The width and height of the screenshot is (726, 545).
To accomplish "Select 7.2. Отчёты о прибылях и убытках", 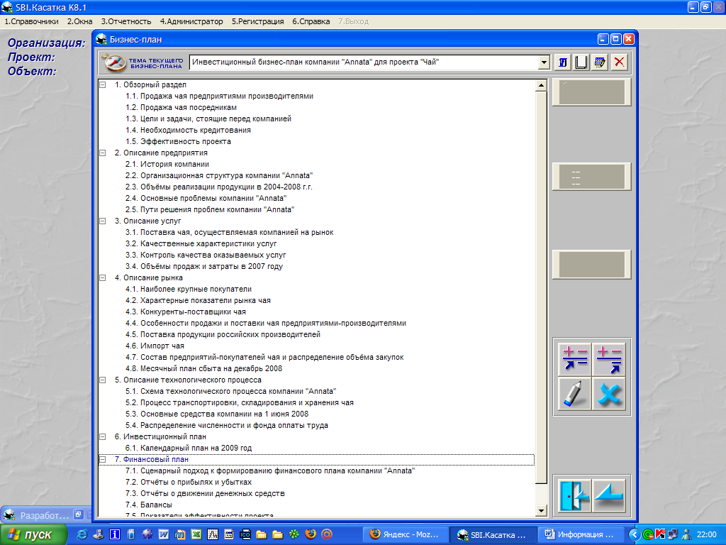I will (189, 482).
